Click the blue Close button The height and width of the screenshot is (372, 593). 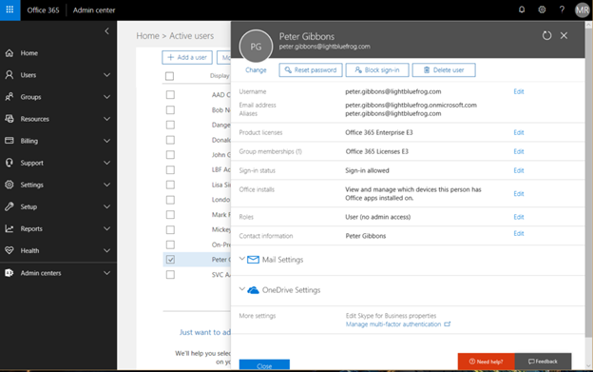(x=264, y=364)
